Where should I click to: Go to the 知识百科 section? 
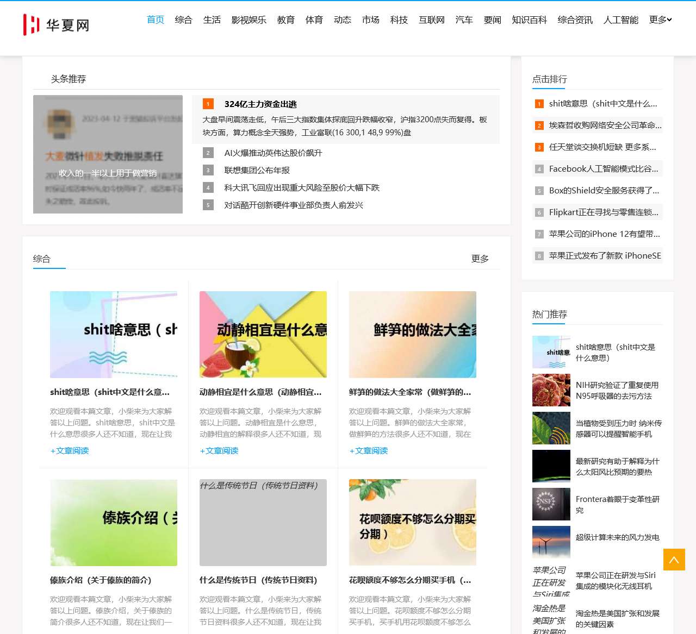click(x=530, y=20)
